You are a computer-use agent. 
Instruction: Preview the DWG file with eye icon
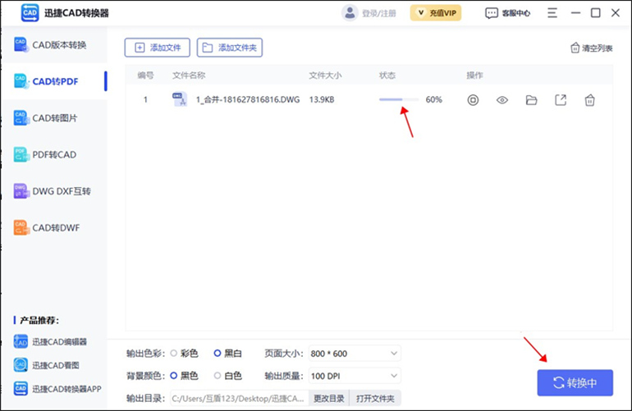pos(502,100)
